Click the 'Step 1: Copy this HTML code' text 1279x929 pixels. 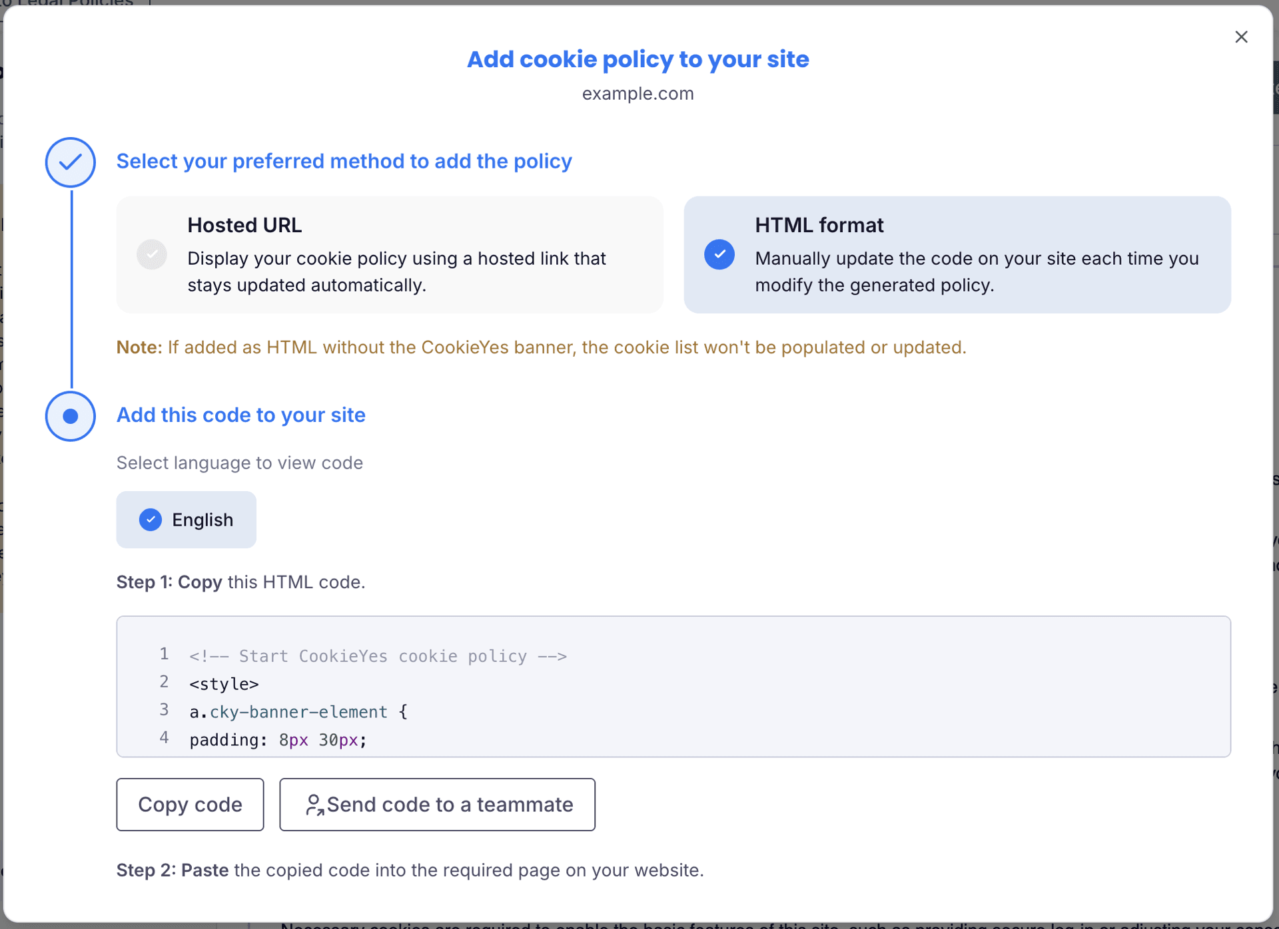[x=241, y=582]
